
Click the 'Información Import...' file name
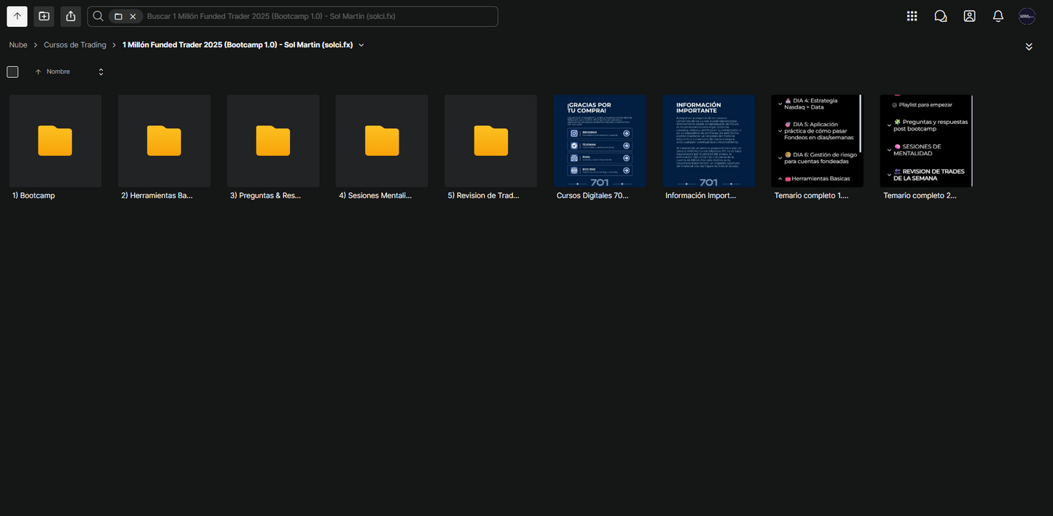[x=701, y=195]
